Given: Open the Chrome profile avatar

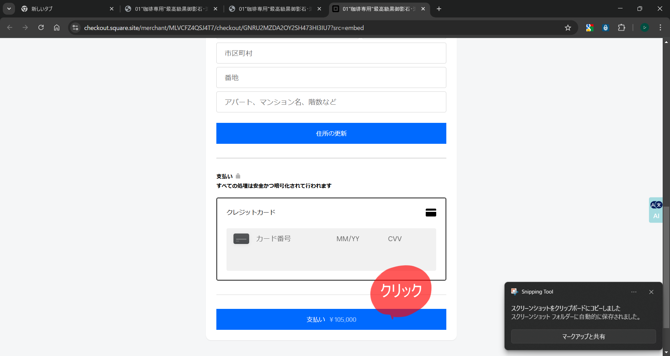Looking at the screenshot, I should [645, 28].
